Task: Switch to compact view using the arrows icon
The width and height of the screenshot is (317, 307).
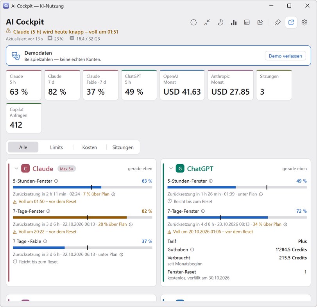Action: point(207,22)
